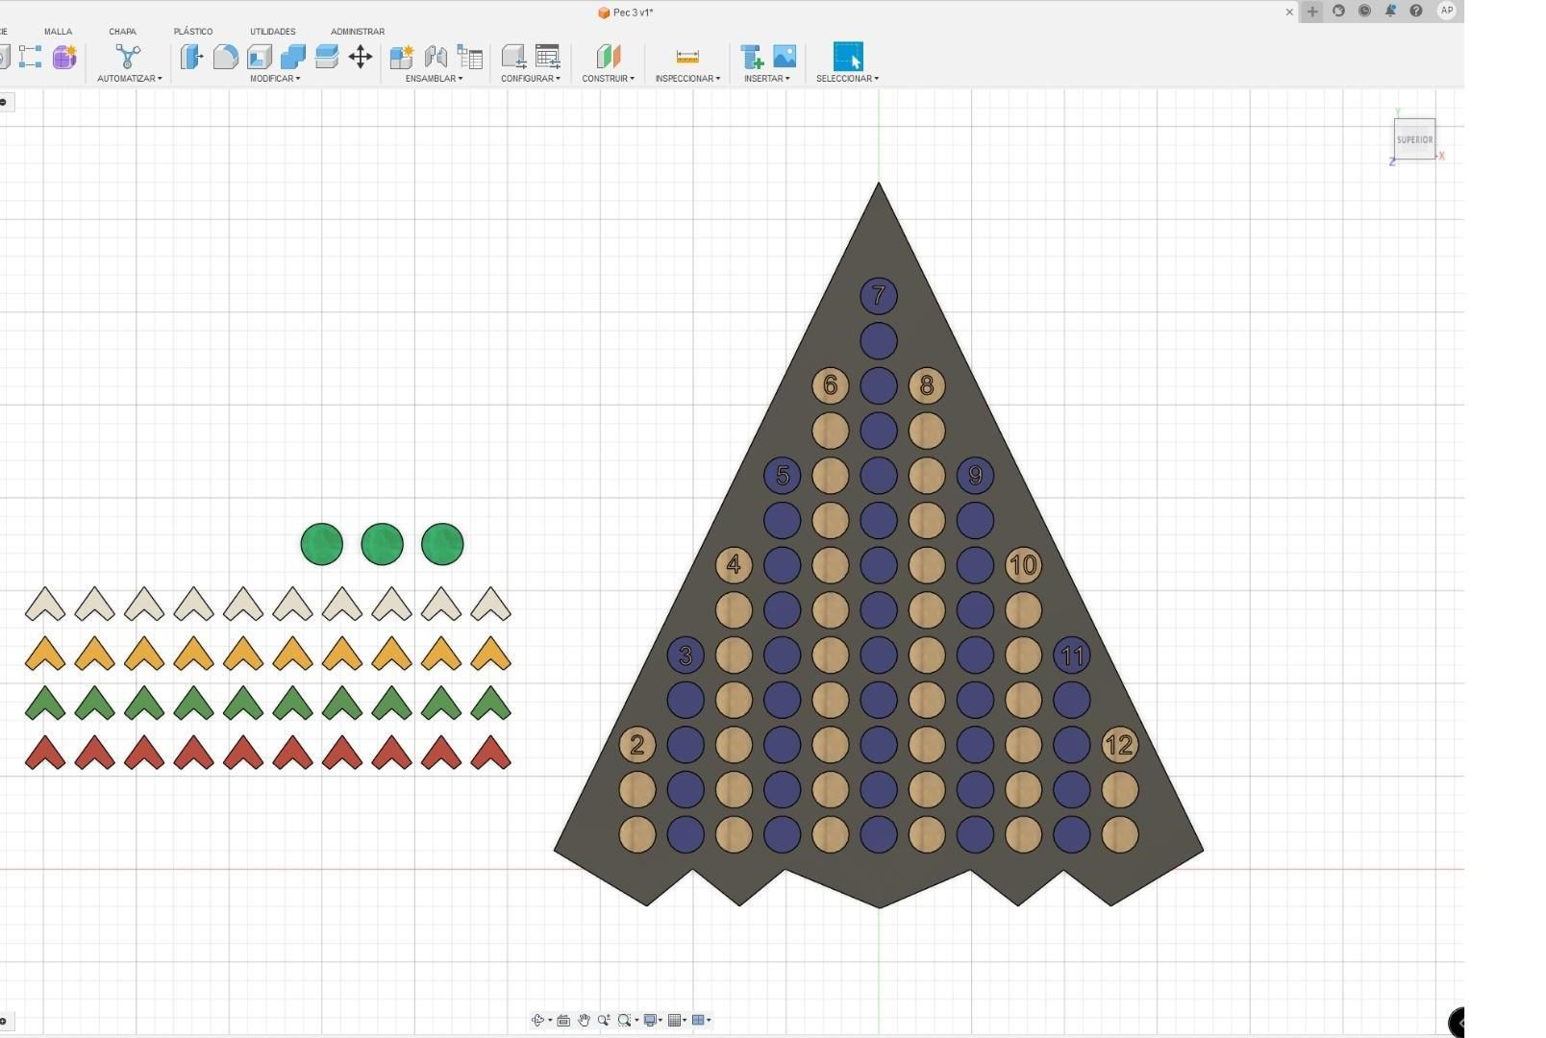
Task: Expand the AUTOMATIZAR dropdown
Action: point(130,79)
